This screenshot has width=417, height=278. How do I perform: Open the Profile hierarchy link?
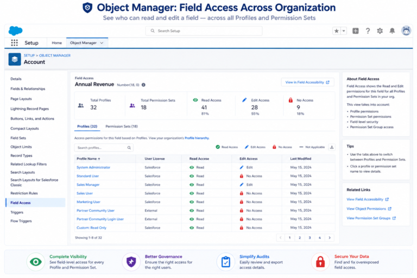tap(197, 138)
